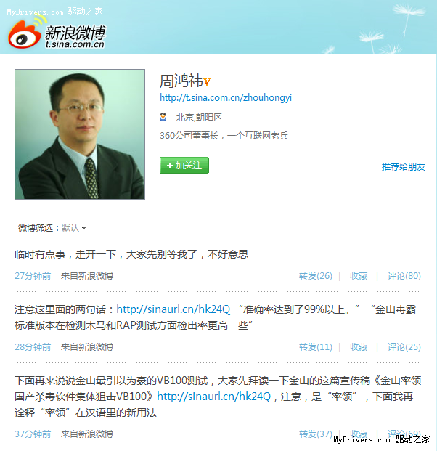
Task: Click the 28分钟前 timestamp
Action: coord(33,347)
